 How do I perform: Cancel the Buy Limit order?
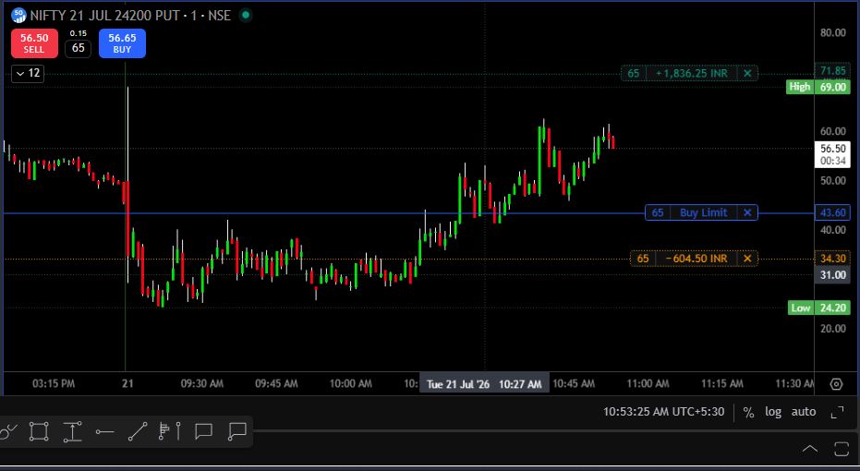coord(747,212)
